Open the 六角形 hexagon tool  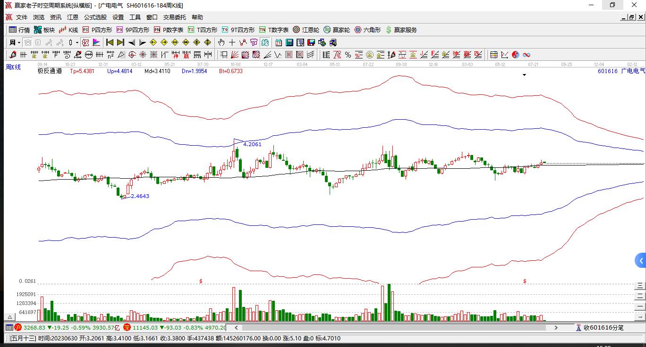[x=367, y=30]
